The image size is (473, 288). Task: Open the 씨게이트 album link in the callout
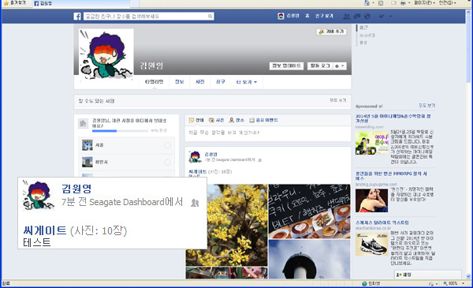click(x=45, y=230)
